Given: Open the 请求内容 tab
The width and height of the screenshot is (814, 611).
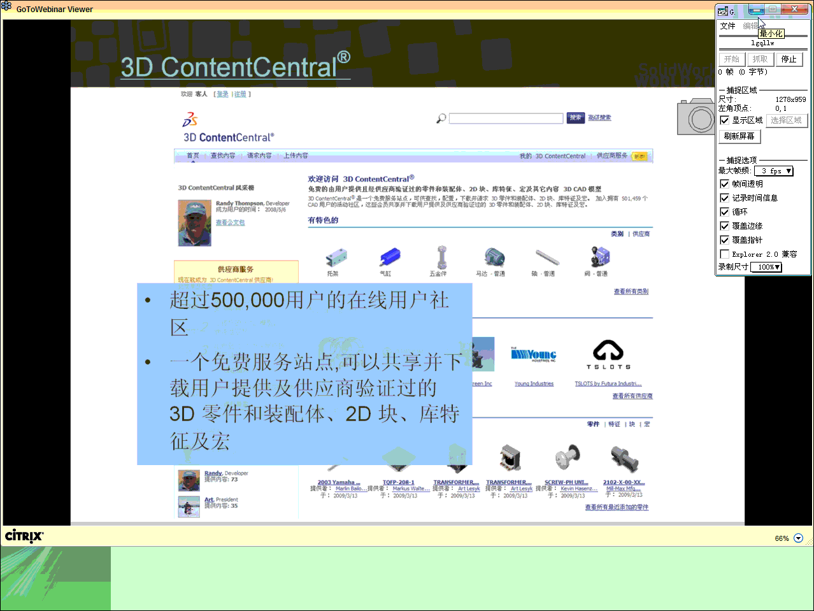Looking at the screenshot, I should (x=259, y=155).
